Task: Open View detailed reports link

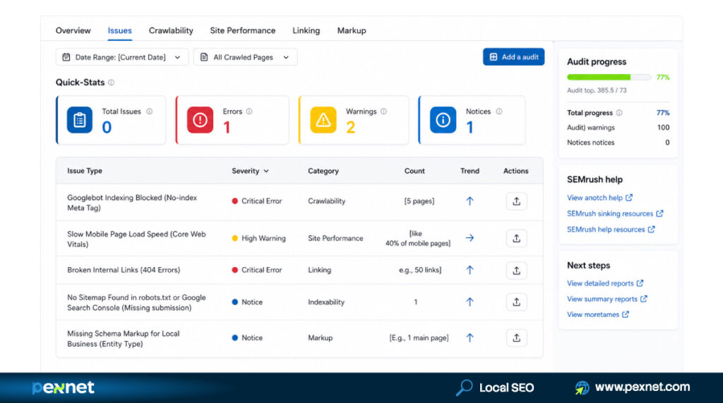Action: (605, 283)
